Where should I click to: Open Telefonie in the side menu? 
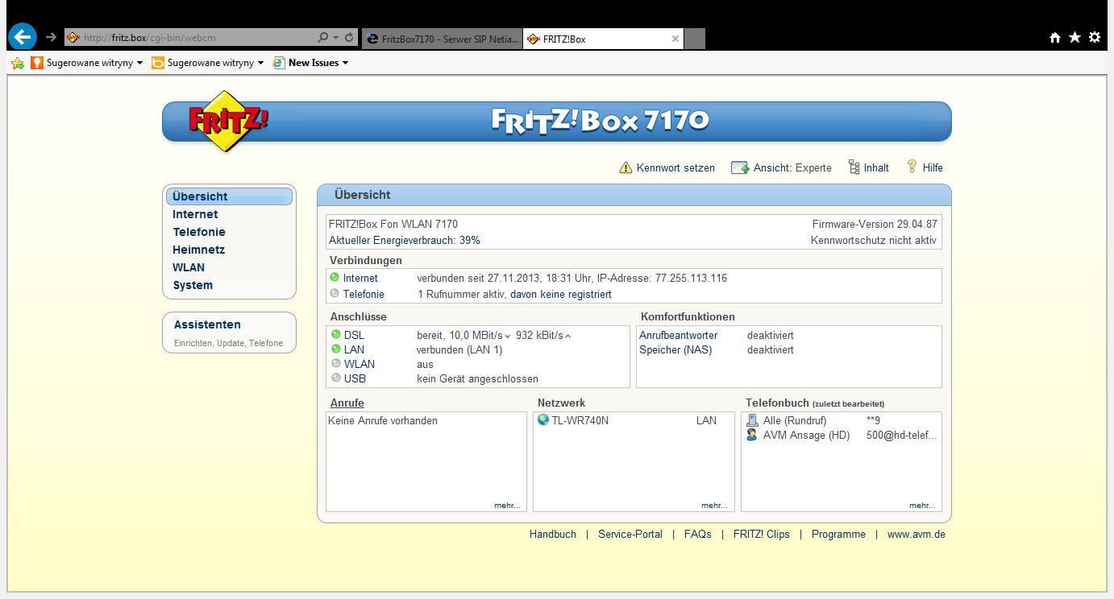[x=199, y=232]
